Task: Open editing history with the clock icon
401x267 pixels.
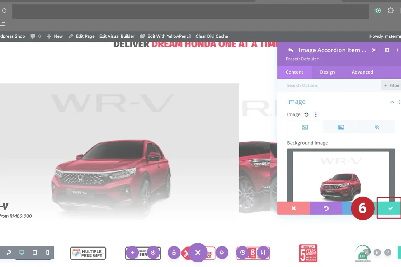Action: 243,253
